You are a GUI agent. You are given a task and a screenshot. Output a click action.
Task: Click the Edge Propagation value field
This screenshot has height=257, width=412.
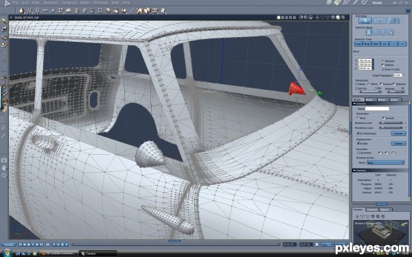(398, 75)
